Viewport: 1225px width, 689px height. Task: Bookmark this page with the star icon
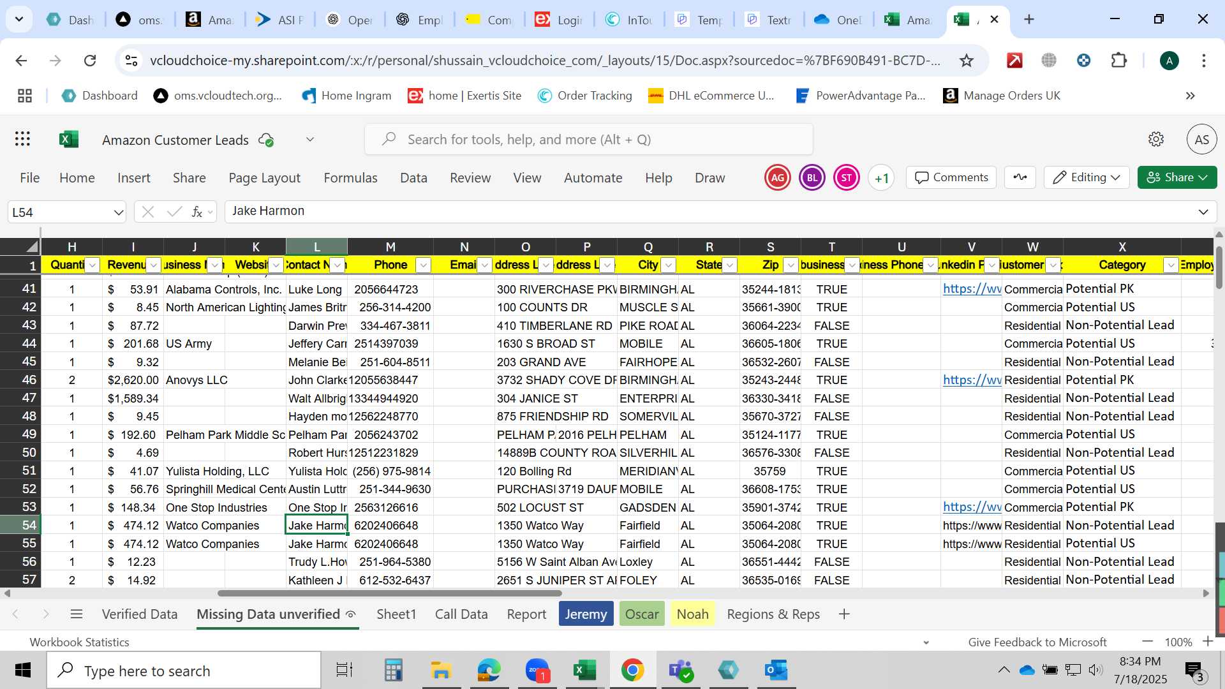coord(967,61)
